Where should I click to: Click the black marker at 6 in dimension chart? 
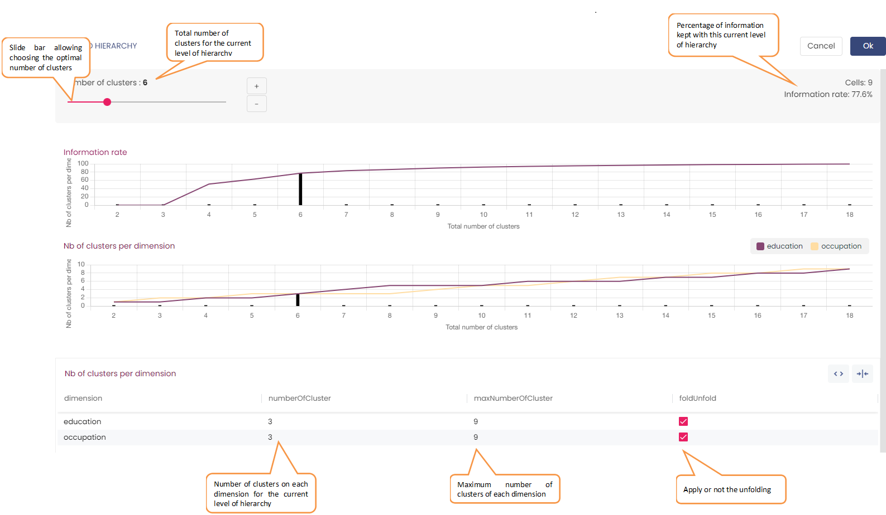298,300
